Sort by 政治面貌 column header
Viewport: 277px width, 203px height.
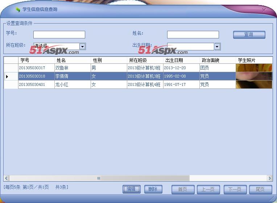click(x=218, y=60)
